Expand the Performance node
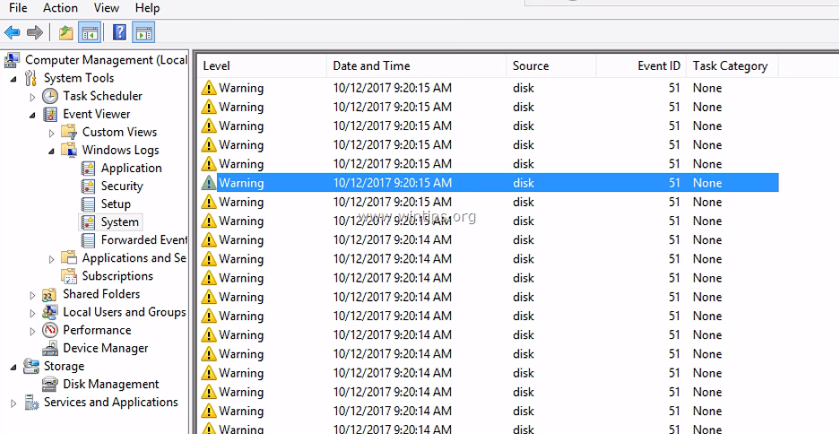839x434 pixels. click(32, 331)
